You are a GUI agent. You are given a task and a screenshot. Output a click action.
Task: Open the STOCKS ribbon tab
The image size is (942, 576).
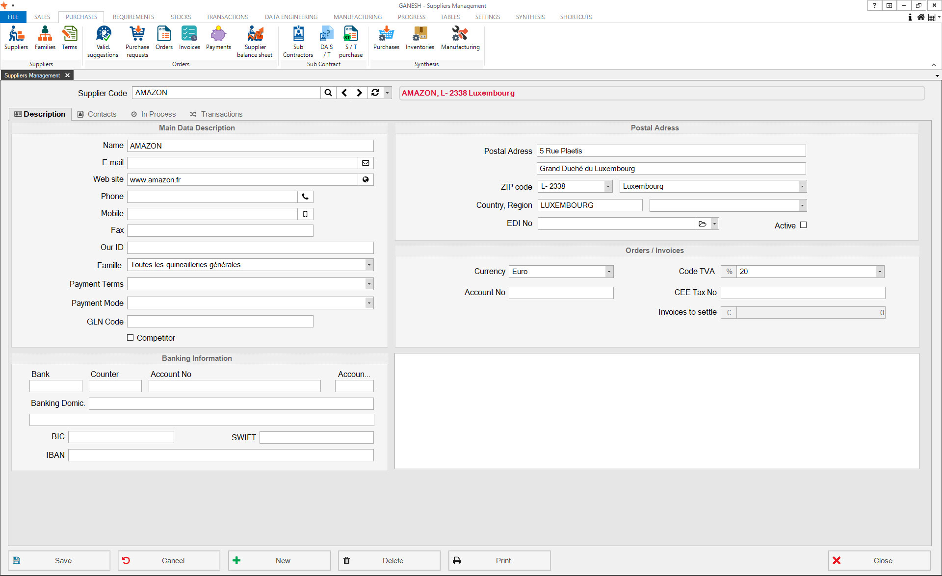tap(181, 17)
